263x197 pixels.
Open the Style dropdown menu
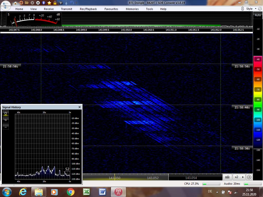[251, 9]
